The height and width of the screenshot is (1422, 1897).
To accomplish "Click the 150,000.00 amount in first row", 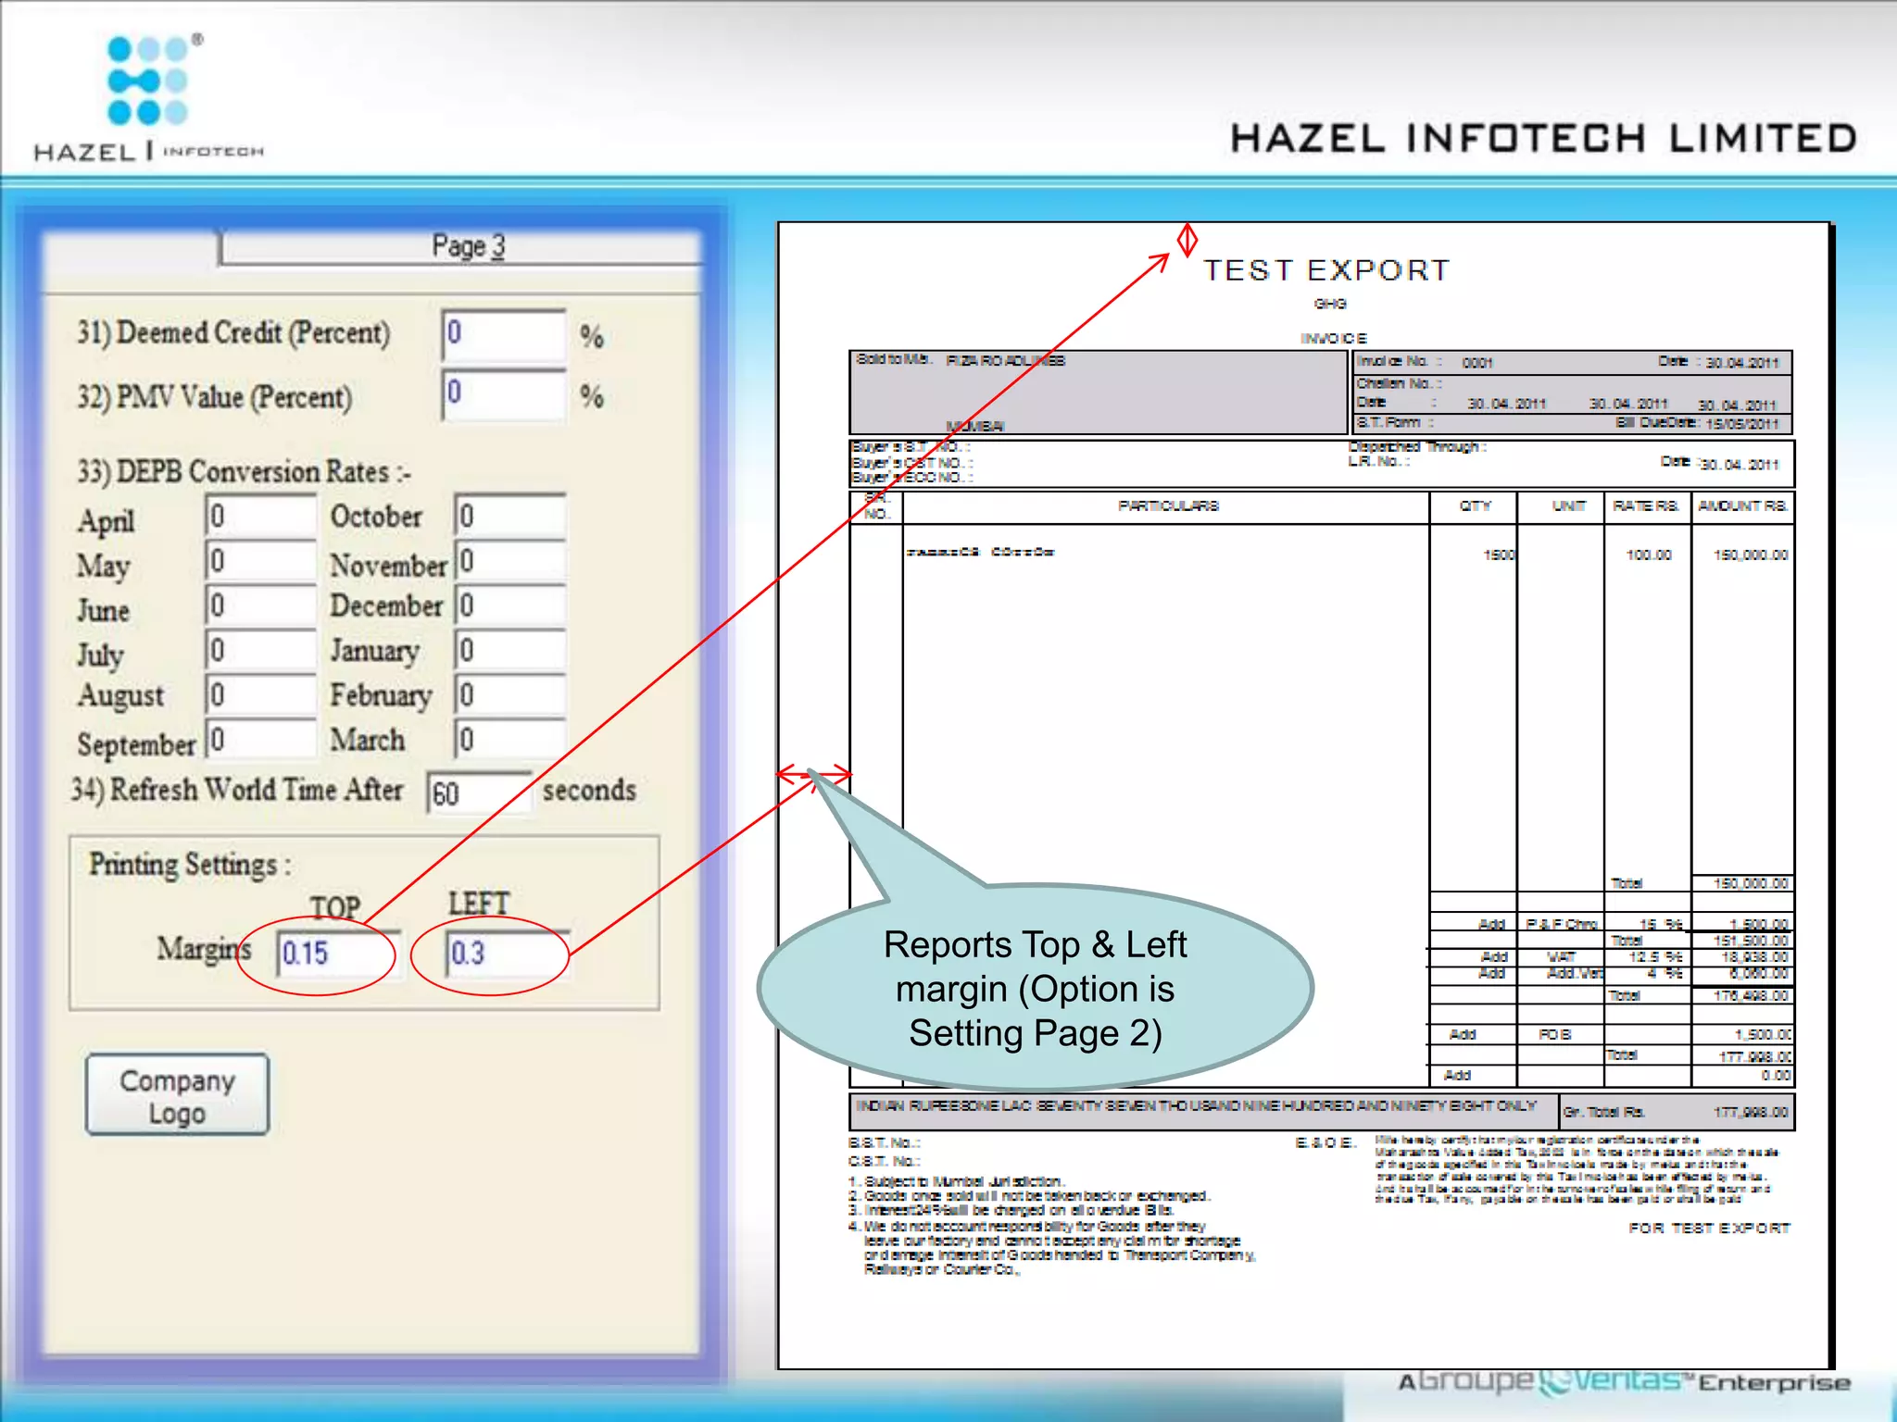I will [1751, 555].
